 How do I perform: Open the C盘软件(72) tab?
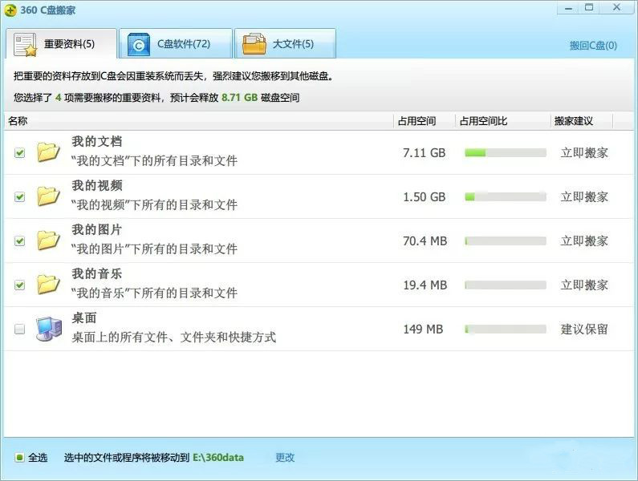coord(176,43)
